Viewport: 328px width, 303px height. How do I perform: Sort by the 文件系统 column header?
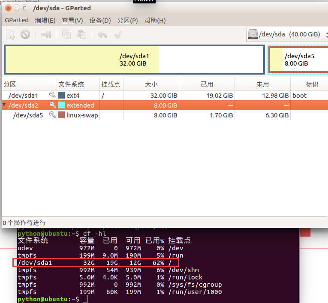78,84
